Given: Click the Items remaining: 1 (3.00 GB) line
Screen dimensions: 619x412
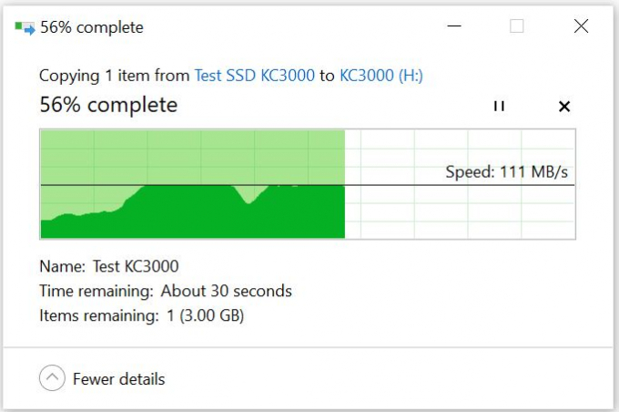Looking at the screenshot, I should 142,315.
